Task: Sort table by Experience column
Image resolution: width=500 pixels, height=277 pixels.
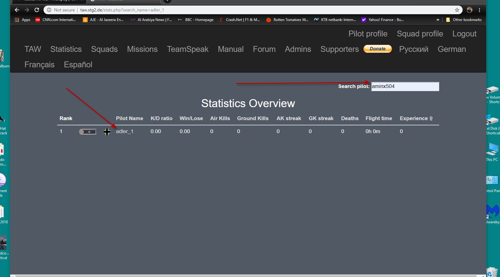Action: (x=416, y=118)
